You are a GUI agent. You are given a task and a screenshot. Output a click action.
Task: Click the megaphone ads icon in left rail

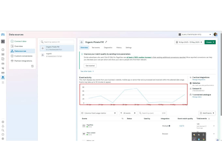pos(3,68)
